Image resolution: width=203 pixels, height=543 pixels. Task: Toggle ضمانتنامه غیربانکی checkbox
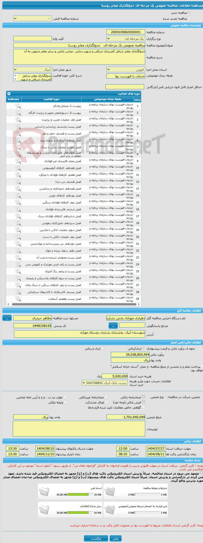point(106,397)
